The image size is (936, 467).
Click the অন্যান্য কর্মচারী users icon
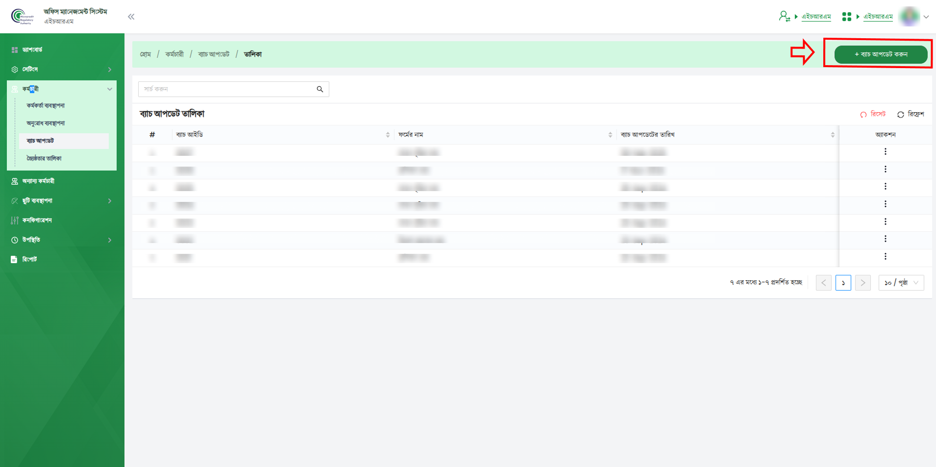[x=15, y=181]
